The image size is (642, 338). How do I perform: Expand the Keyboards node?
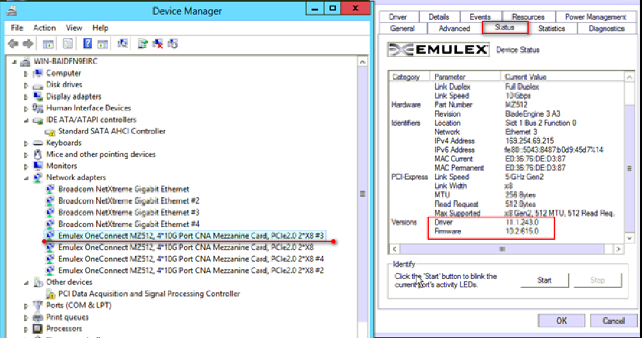pos(26,143)
